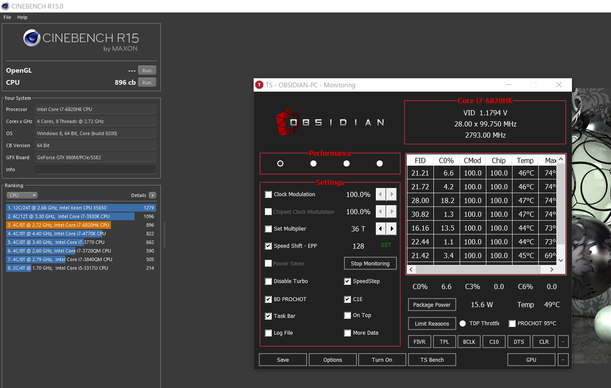Increase Chipset Clock Modulation with right arrow
Screen dimensions: 611x388
(391, 212)
